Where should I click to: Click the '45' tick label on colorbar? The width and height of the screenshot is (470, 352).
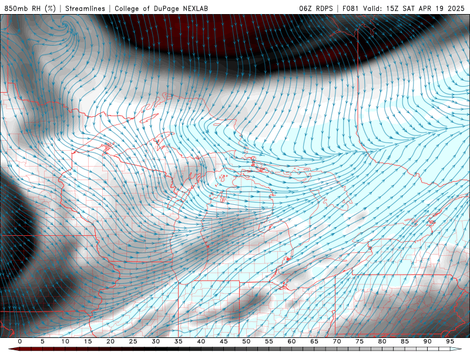click(x=224, y=341)
